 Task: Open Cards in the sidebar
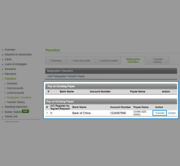click(8, 59)
